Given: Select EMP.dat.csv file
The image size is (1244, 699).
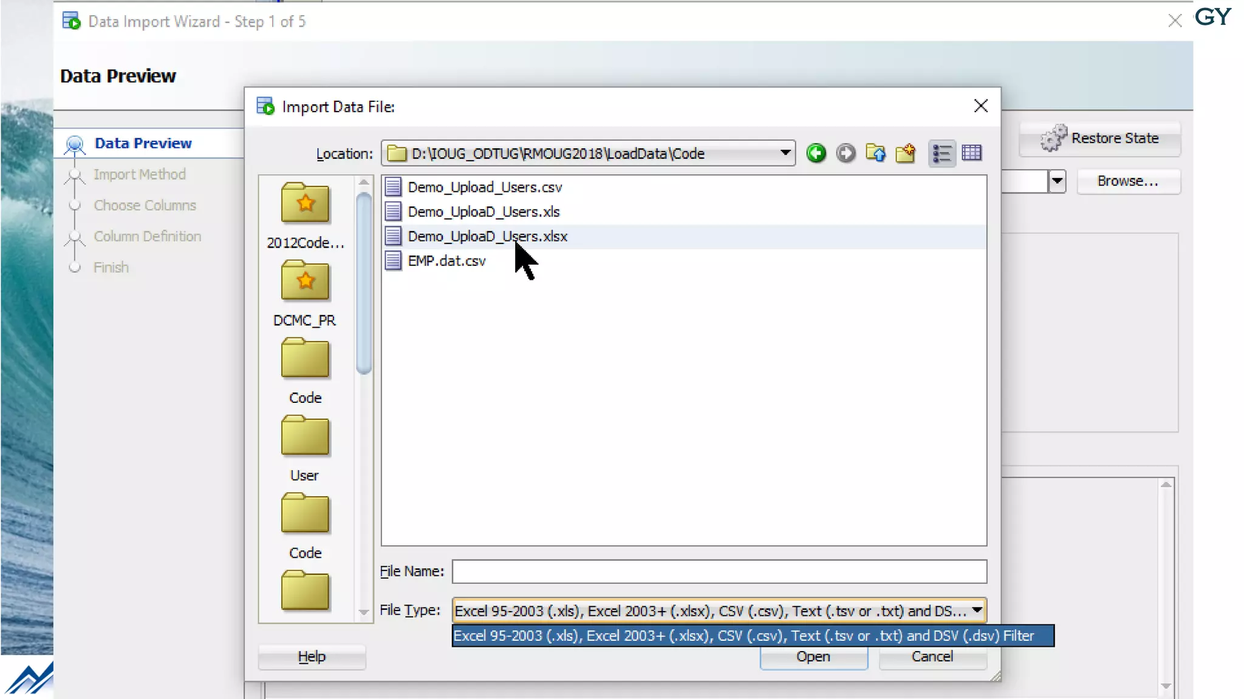Looking at the screenshot, I should point(446,261).
